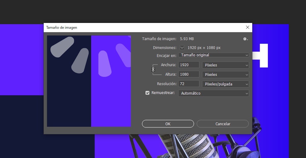The image size is (306, 158).
Task: Select the Altura field showing 1080
Action: pos(188,74)
